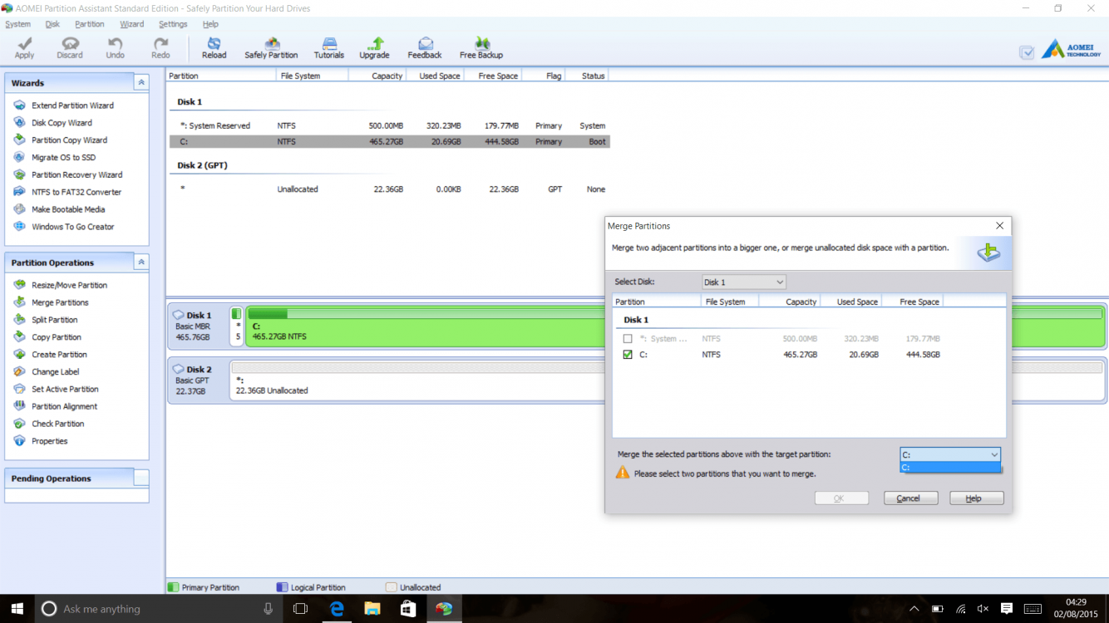Open the Settings menu
The width and height of the screenshot is (1109, 623).
coord(173,24)
